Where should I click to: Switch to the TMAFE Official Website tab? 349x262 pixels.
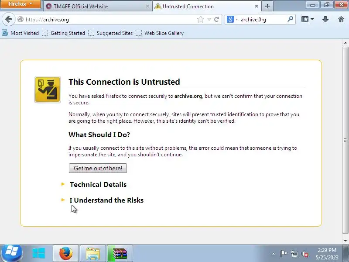point(97,7)
